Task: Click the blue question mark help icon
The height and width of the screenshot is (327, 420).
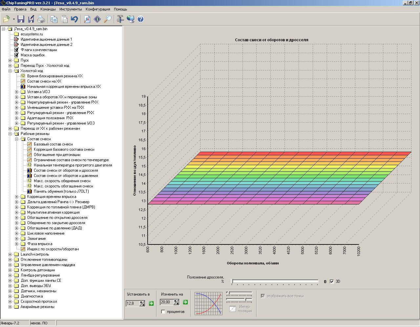Action: coord(140,19)
